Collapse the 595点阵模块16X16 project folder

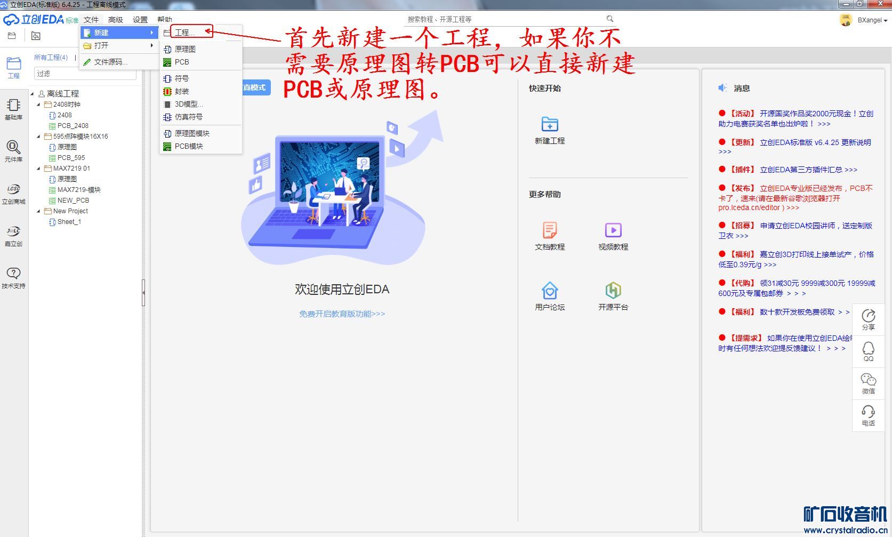point(38,137)
